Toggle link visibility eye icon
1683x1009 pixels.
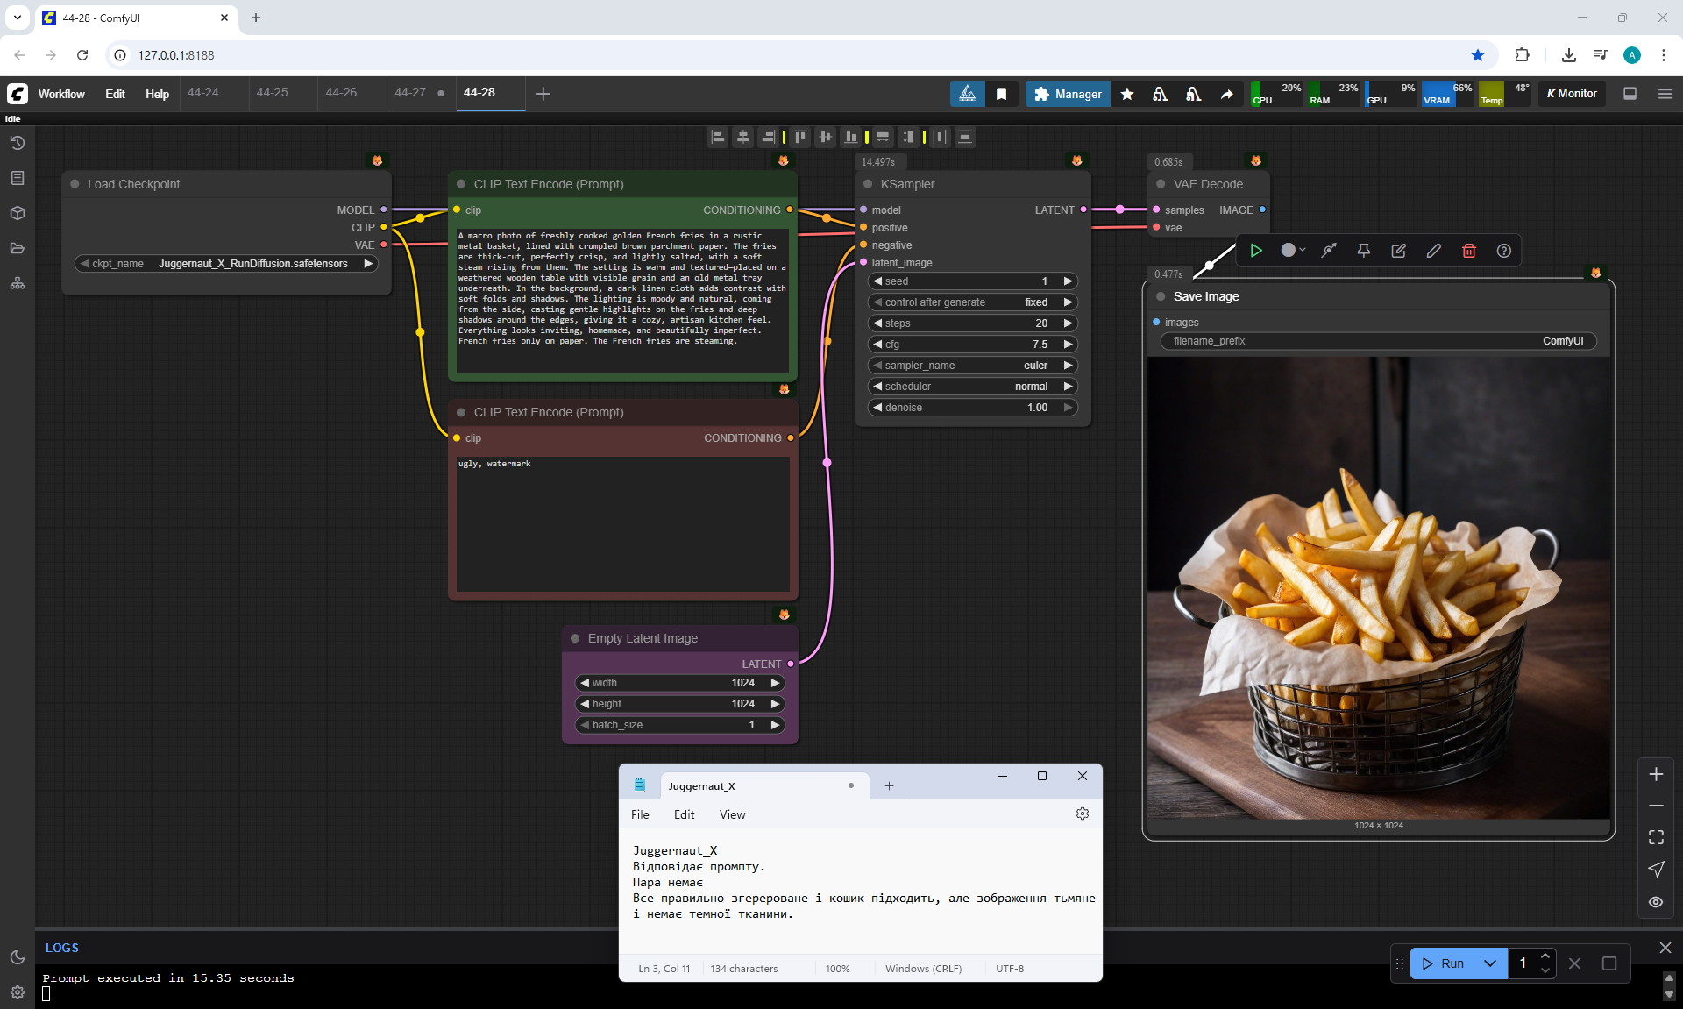click(1656, 901)
